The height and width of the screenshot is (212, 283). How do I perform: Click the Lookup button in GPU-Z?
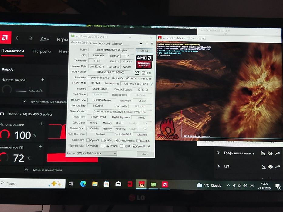pos(144,51)
